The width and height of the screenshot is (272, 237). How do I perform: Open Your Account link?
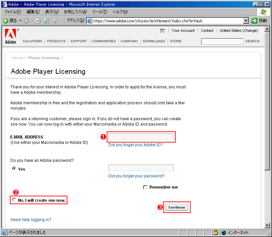pos(183,30)
